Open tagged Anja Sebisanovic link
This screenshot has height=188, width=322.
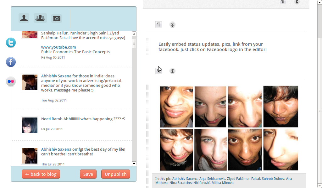coord(212,179)
